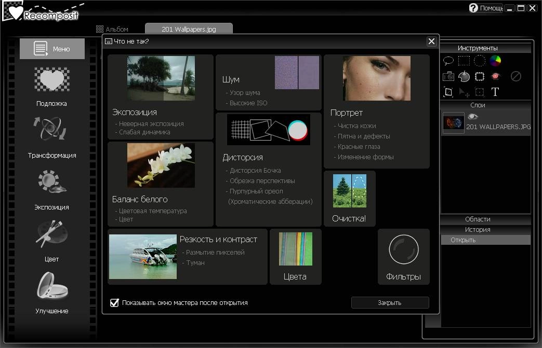This screenshot has width=542, height=348.
Task: Choose Высокие ISO option
Action: pos(248,103)
